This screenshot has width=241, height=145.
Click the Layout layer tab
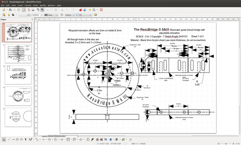pos(44,136)
